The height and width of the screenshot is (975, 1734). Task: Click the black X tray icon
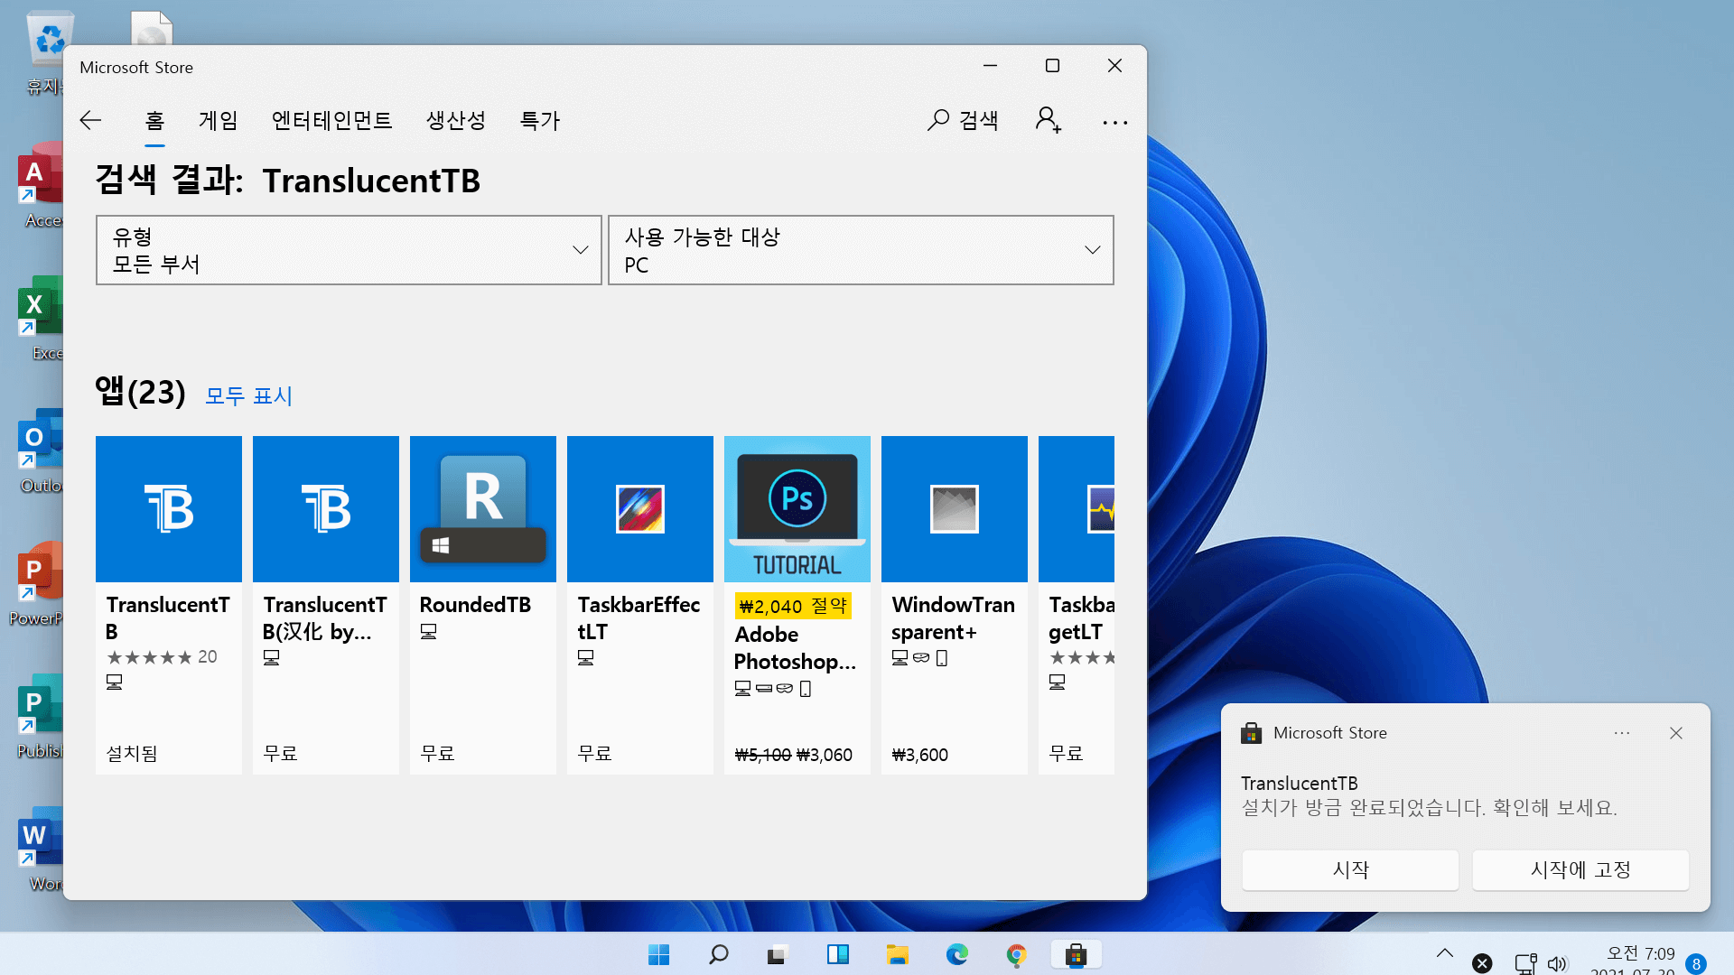point(1482,964)
